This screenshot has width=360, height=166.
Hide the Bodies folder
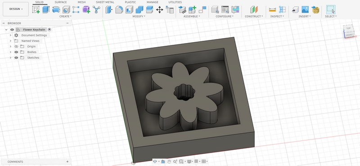(16, 52)
